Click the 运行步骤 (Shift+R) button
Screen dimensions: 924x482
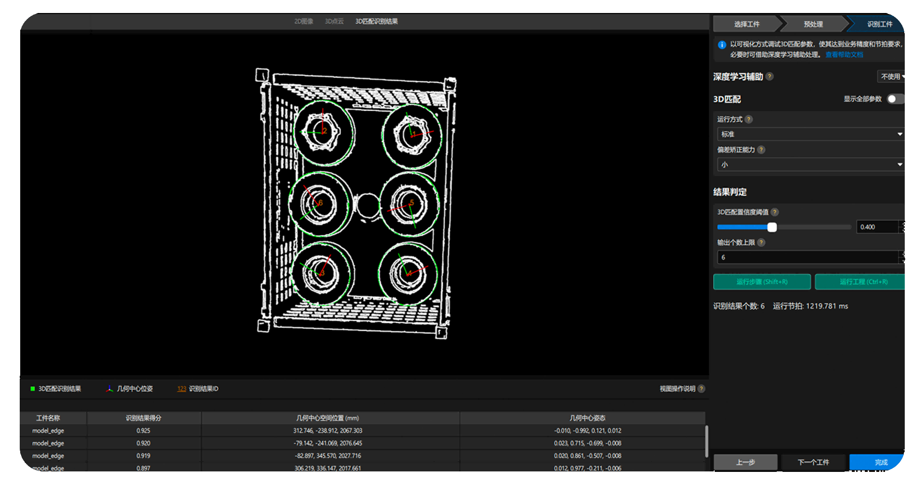[x=762, y=282]
